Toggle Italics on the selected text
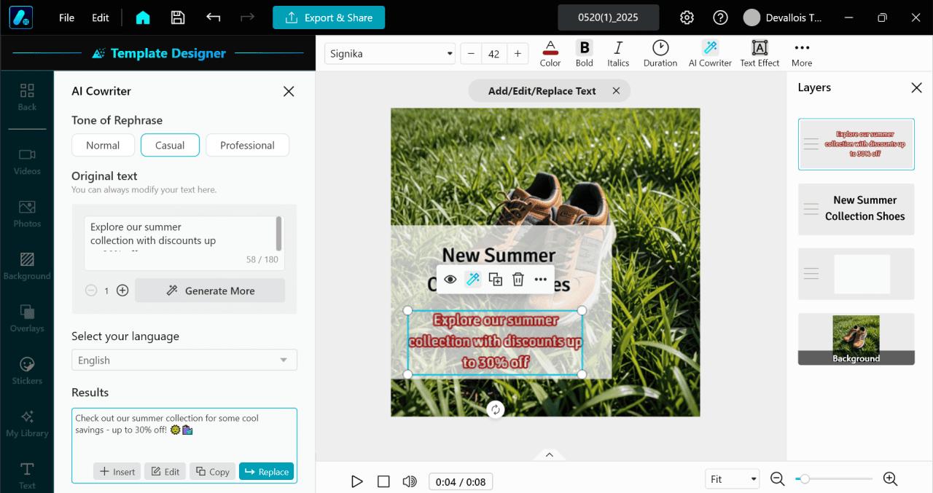The height and width of the screenshot is (493, 933). pyautogui.click(x=617, y=51)
